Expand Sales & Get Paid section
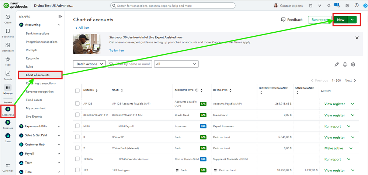 pos(59,135)
